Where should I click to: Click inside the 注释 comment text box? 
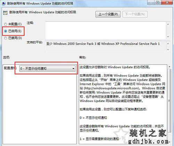105,30
